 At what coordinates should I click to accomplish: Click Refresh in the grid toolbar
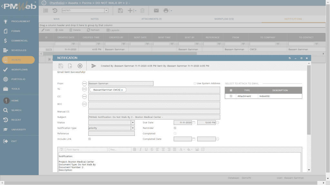tap(93, 30)
